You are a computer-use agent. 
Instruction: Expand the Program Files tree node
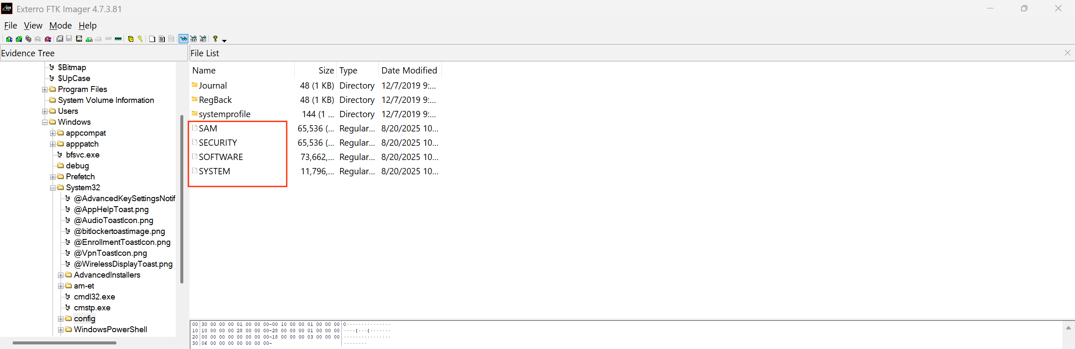[45, 89]
